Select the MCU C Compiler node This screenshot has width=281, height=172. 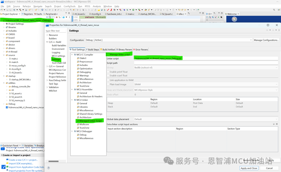click(x=85, y=55)
